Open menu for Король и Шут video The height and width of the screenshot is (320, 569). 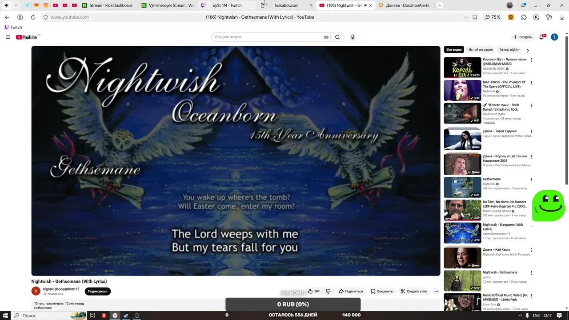[531, 60]
